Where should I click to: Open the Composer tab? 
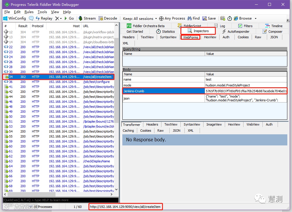(x=272, y=32)
